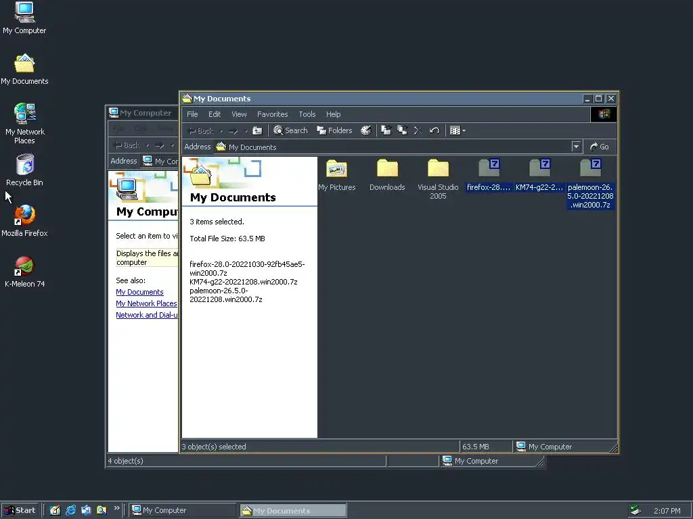Click the search folder quick launch icon
Viewport: 693px width, 519px height.
102,510
